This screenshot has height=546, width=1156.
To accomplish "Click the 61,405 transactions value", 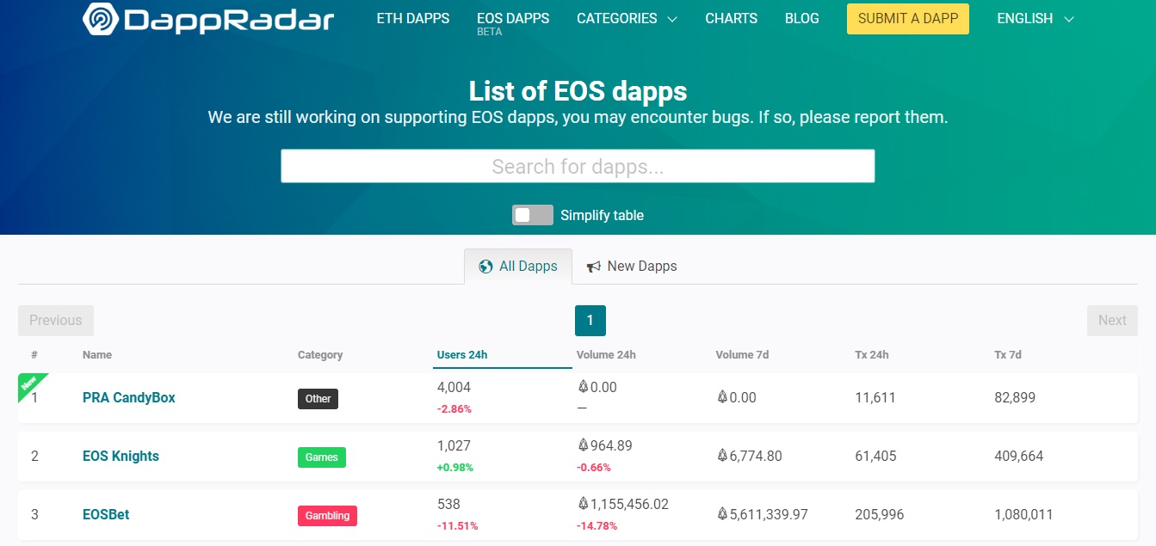I will point(875,456).
